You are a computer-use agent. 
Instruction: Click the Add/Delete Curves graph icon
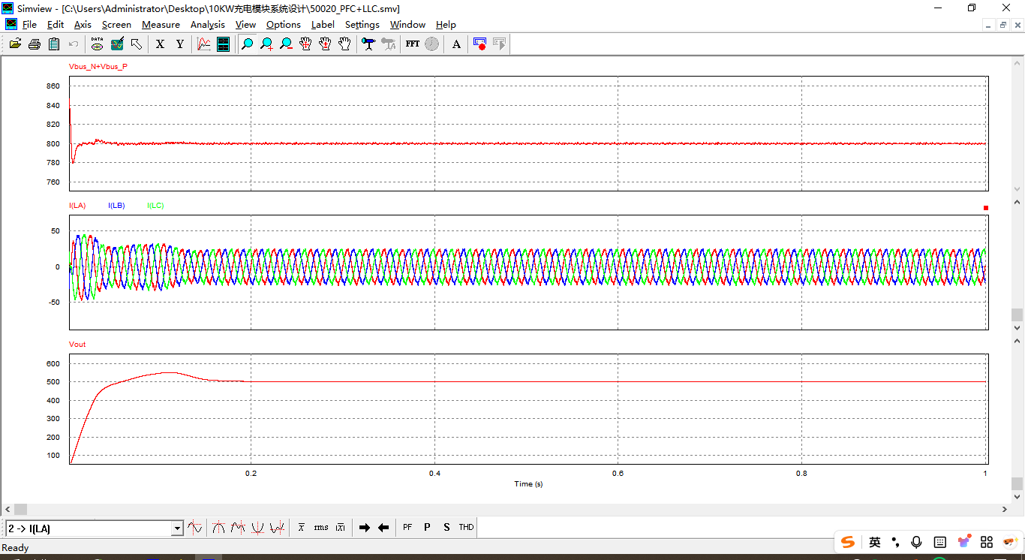[x=203, y=44]
